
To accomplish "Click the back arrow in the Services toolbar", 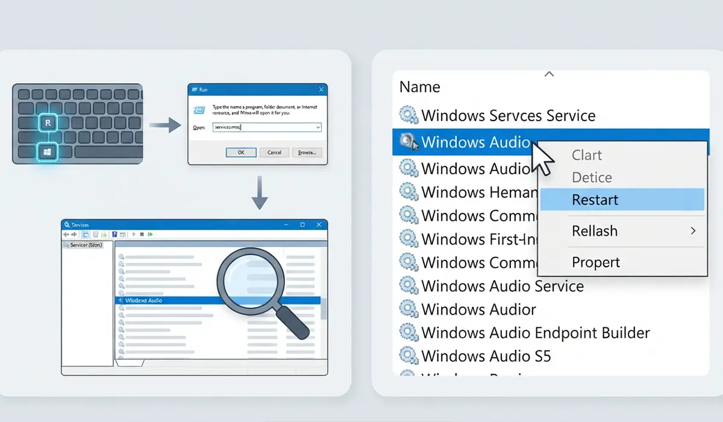I will [67, 234].
